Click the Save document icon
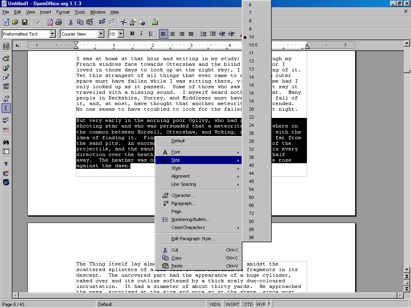The width and height of the screenshot is (411, 308). tap(24, 22)
